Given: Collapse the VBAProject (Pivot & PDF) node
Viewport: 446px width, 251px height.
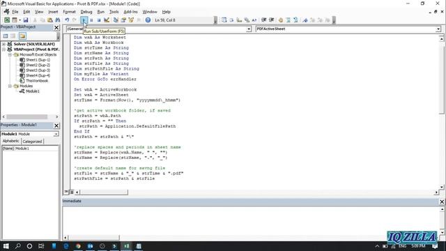Looking at the screenshot, I should pos(3,50).
